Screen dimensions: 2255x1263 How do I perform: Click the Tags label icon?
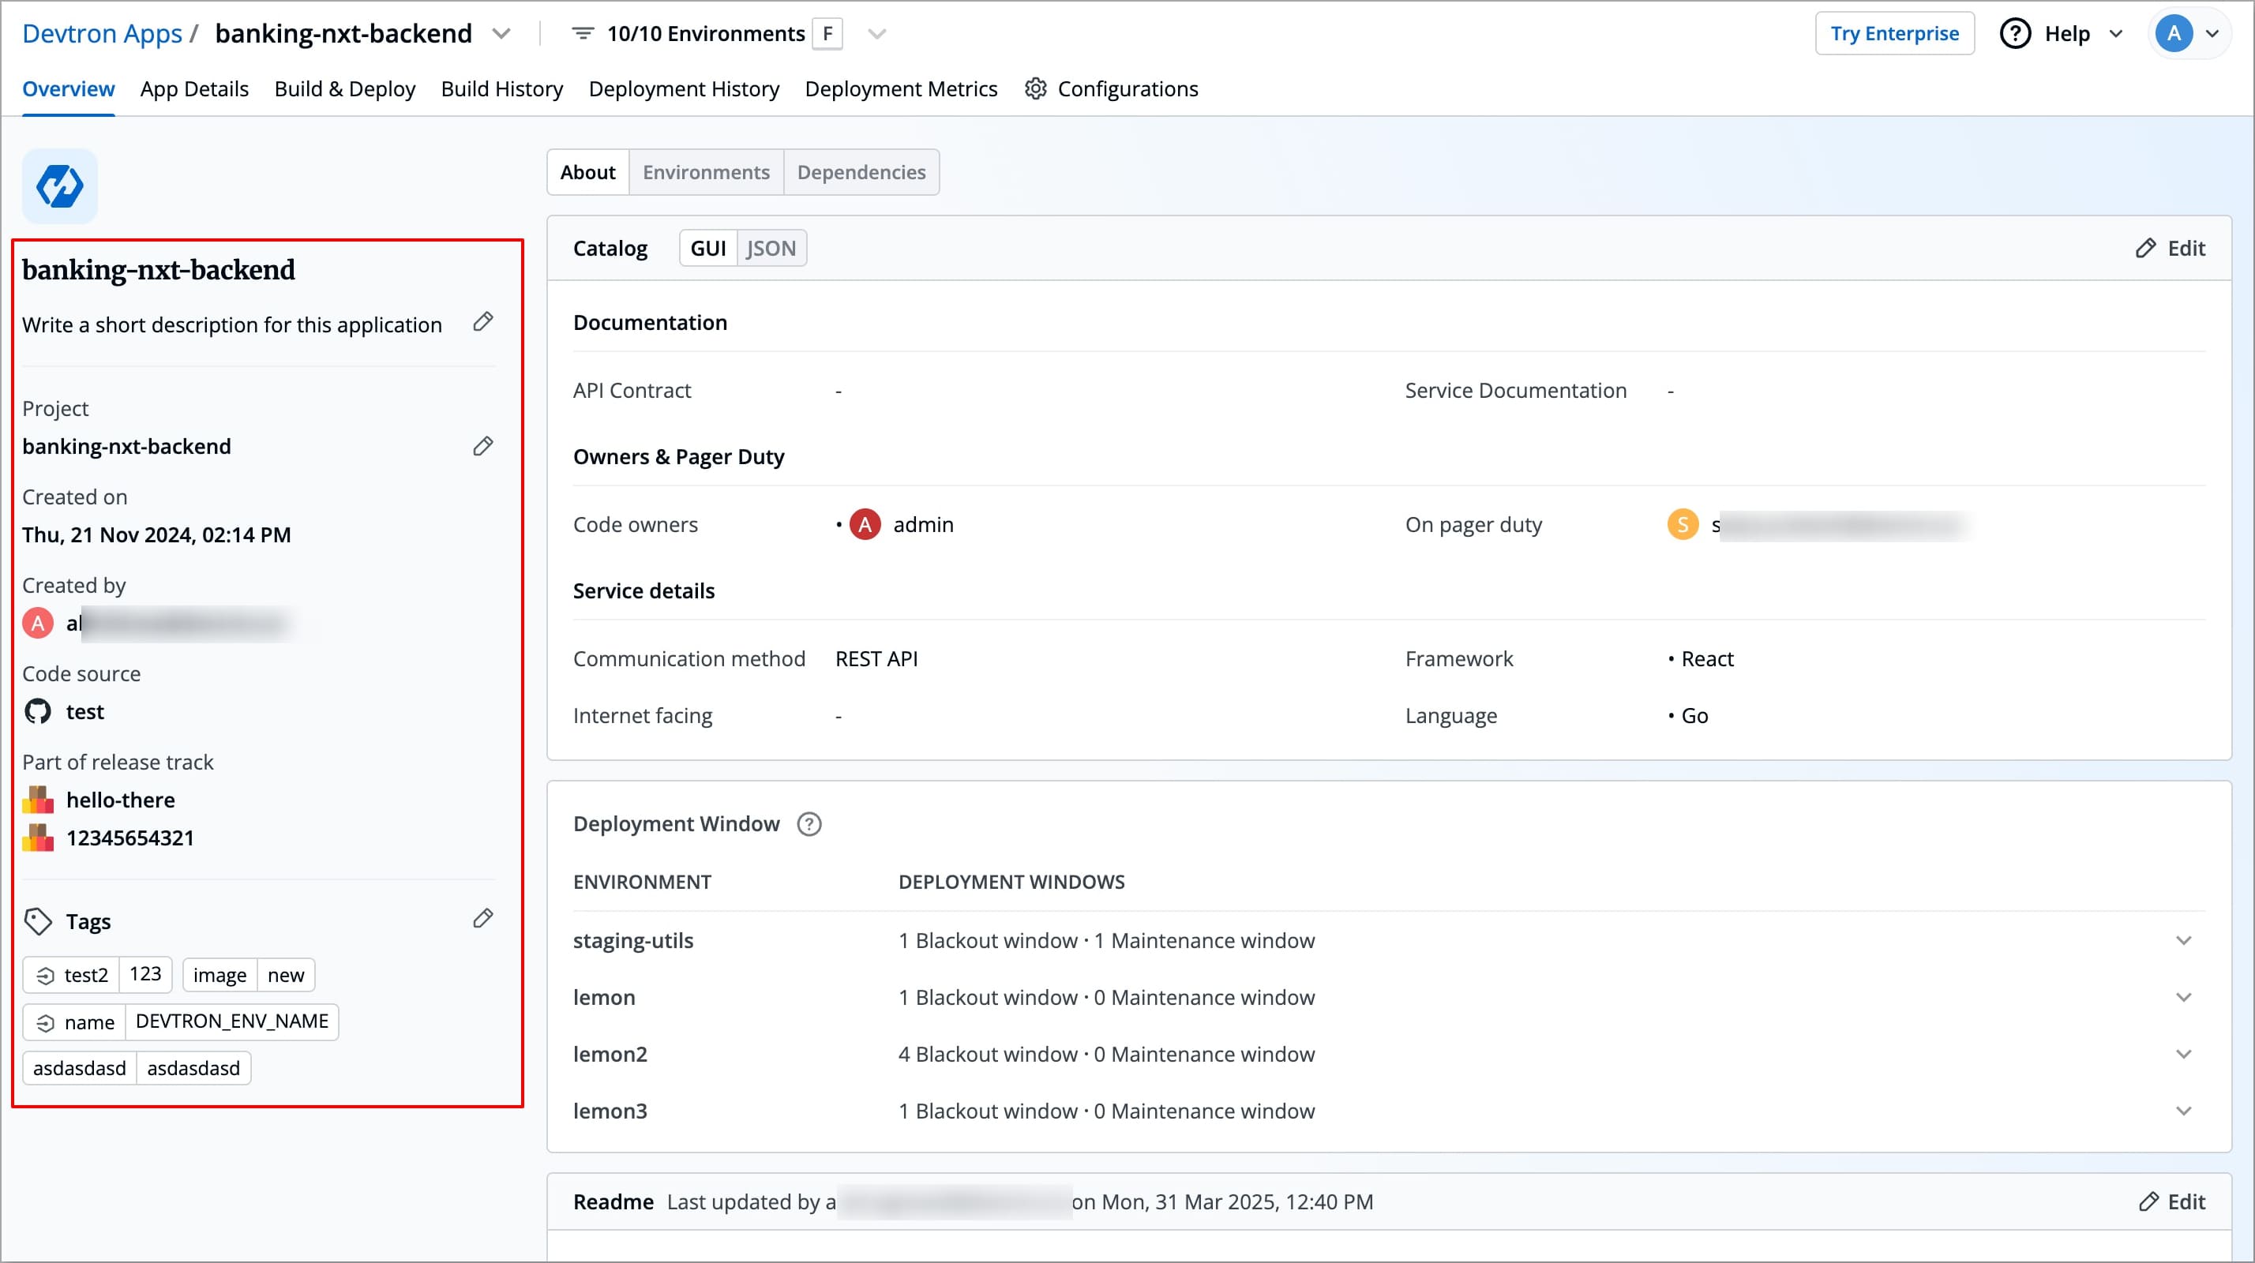(38, 922)
